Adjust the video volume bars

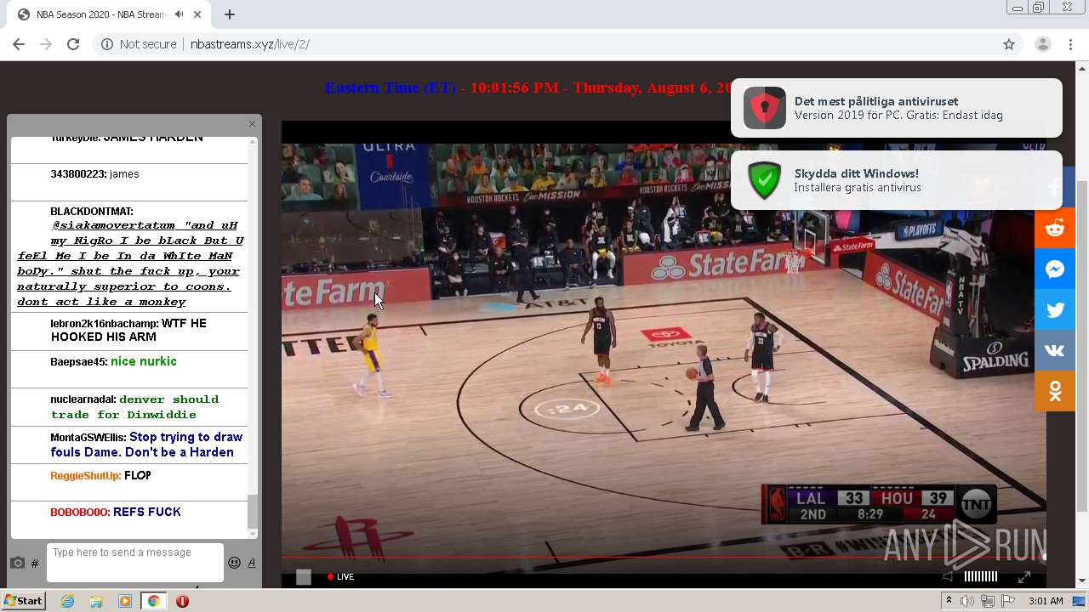pyautogui.click(x=980, y=576)
